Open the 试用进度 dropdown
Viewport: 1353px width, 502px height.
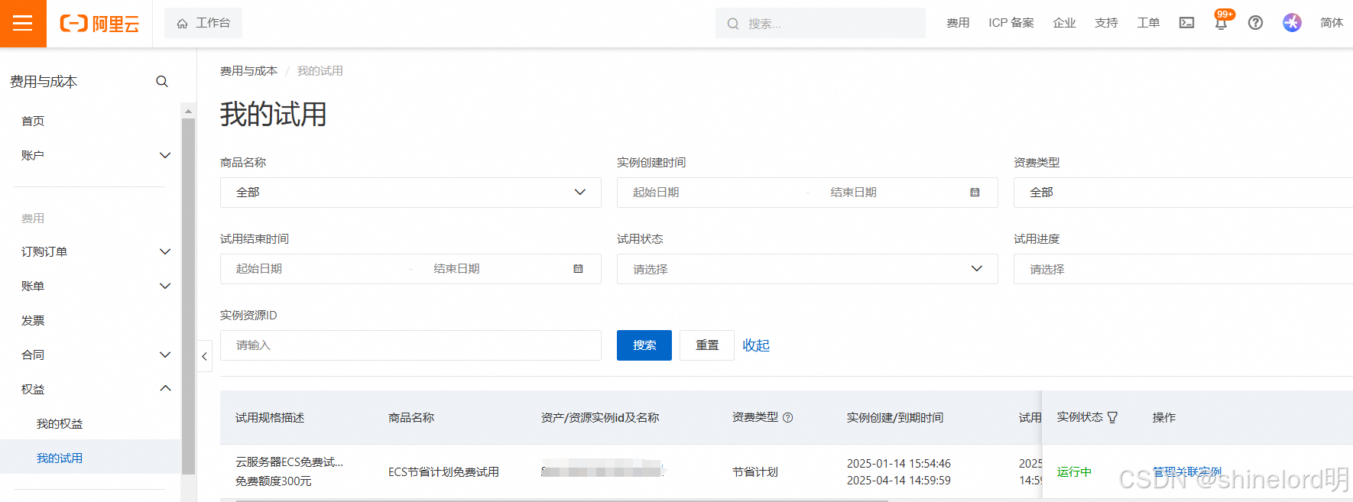coord(1183,269)
